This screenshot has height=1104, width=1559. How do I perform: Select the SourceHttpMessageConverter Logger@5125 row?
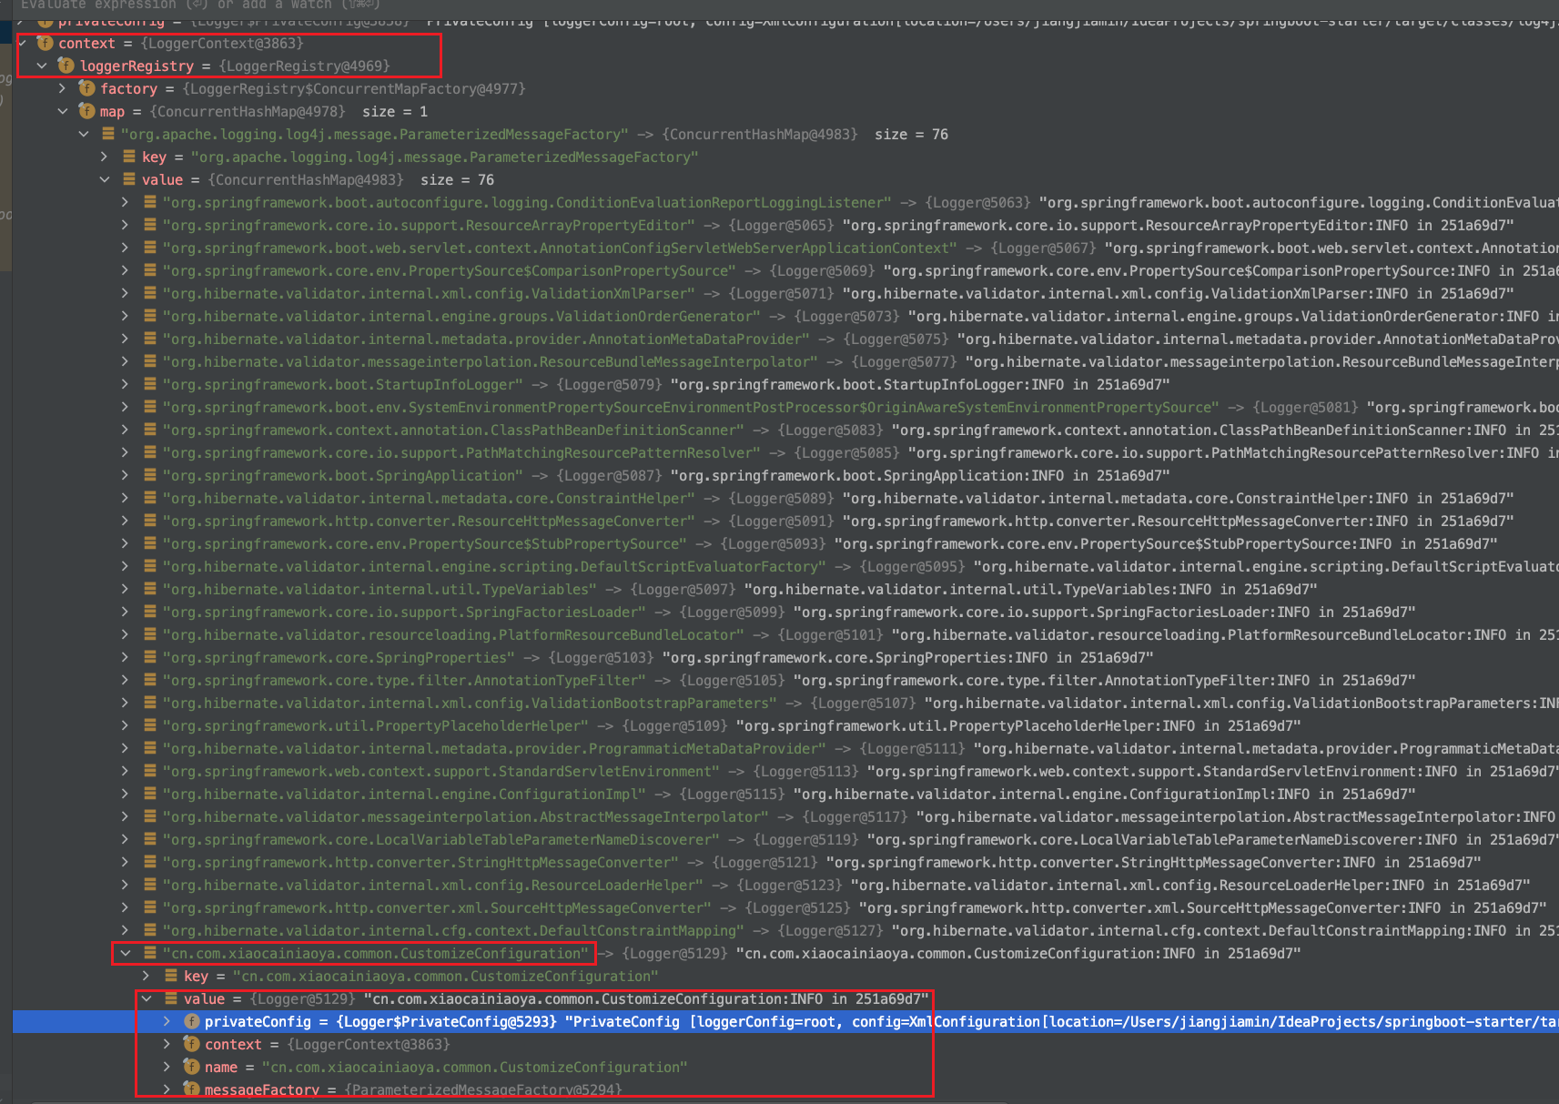click(785, 907)
